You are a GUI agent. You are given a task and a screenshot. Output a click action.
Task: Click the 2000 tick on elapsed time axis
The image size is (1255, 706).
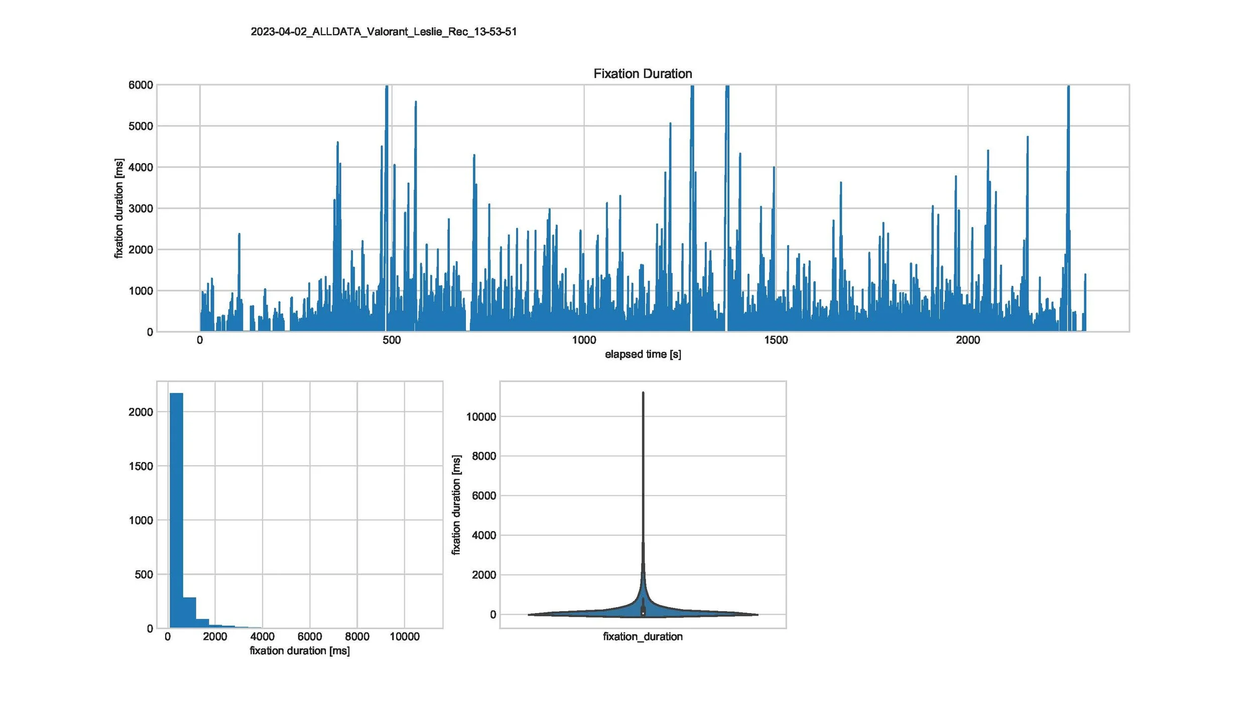pos(967,340)
